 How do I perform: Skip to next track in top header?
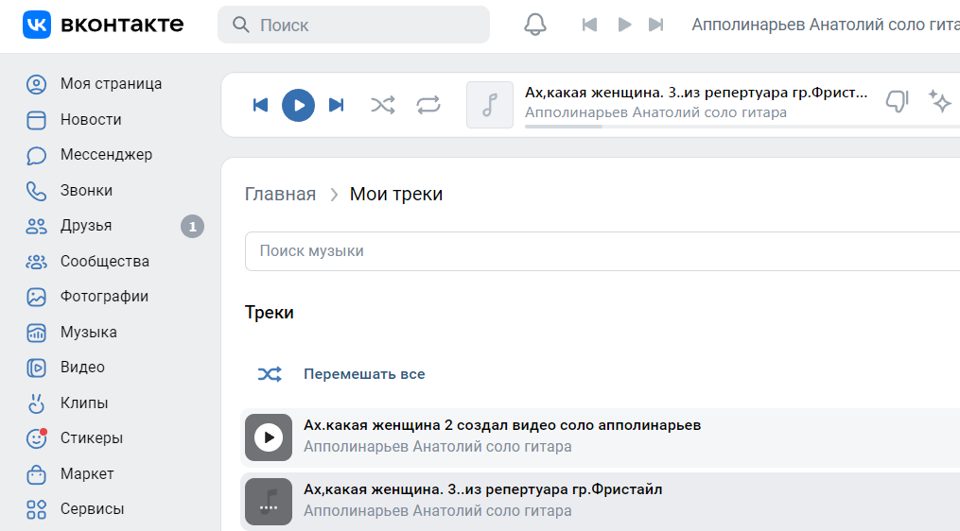[x=655, y=25]
